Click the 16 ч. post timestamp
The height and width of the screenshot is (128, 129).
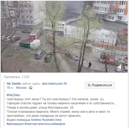click(10, 88)
